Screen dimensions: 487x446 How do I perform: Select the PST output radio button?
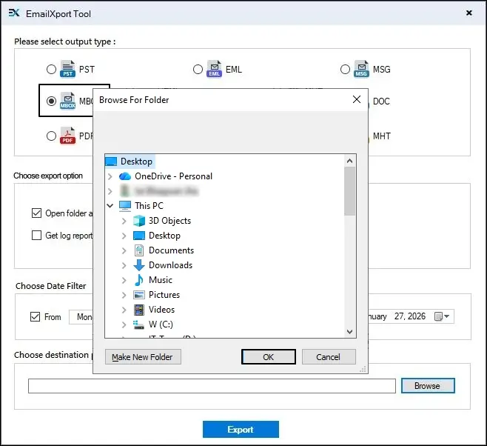51,69
